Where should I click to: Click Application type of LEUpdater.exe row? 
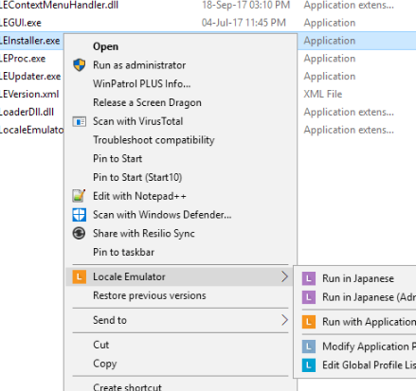click(330, 76)
